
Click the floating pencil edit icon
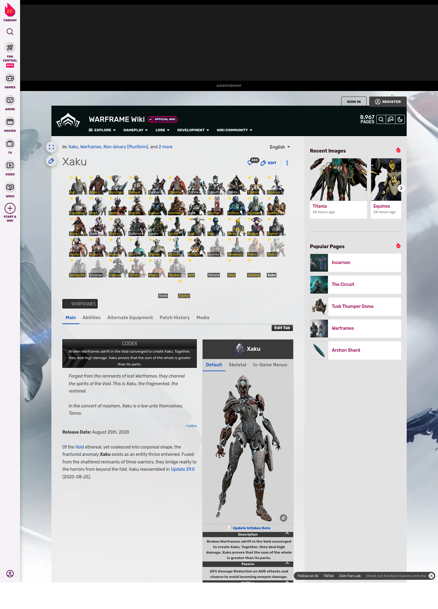[x=51, y=161]
